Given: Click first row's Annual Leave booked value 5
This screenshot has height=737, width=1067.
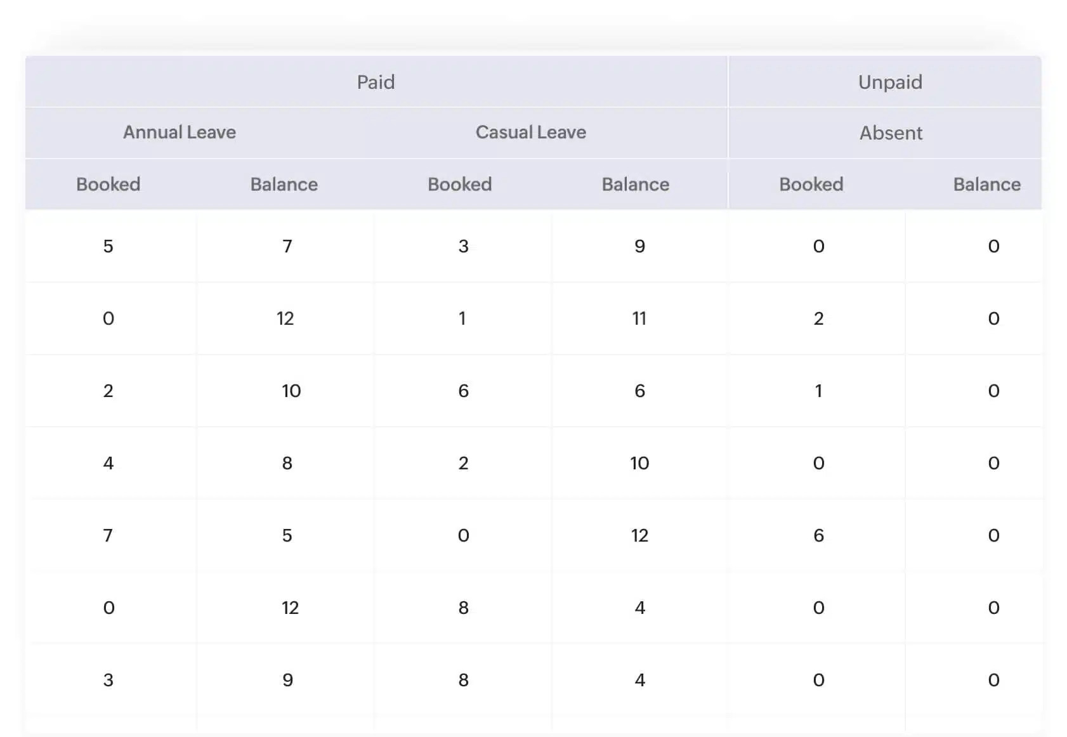Looking at the screenshot, I should coord(108,246).
